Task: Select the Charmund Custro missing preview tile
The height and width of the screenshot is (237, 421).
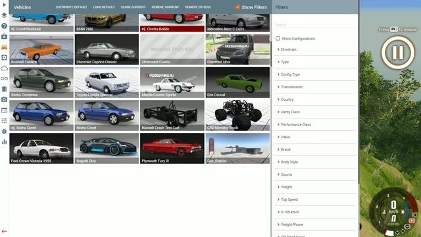Action: pyautogui.click(x=172, y=49)
